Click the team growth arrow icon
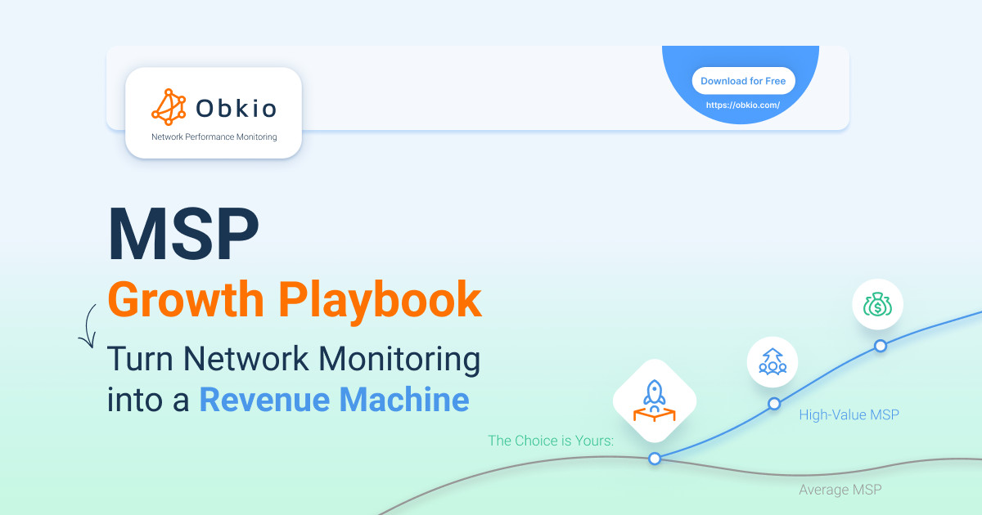Screen dimensions: 982x515 pos(772,361)
